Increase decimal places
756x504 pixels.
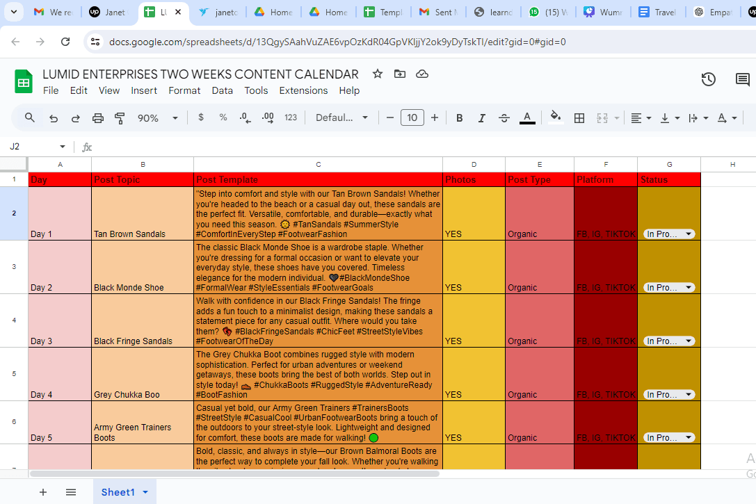(x=268, y=117)
